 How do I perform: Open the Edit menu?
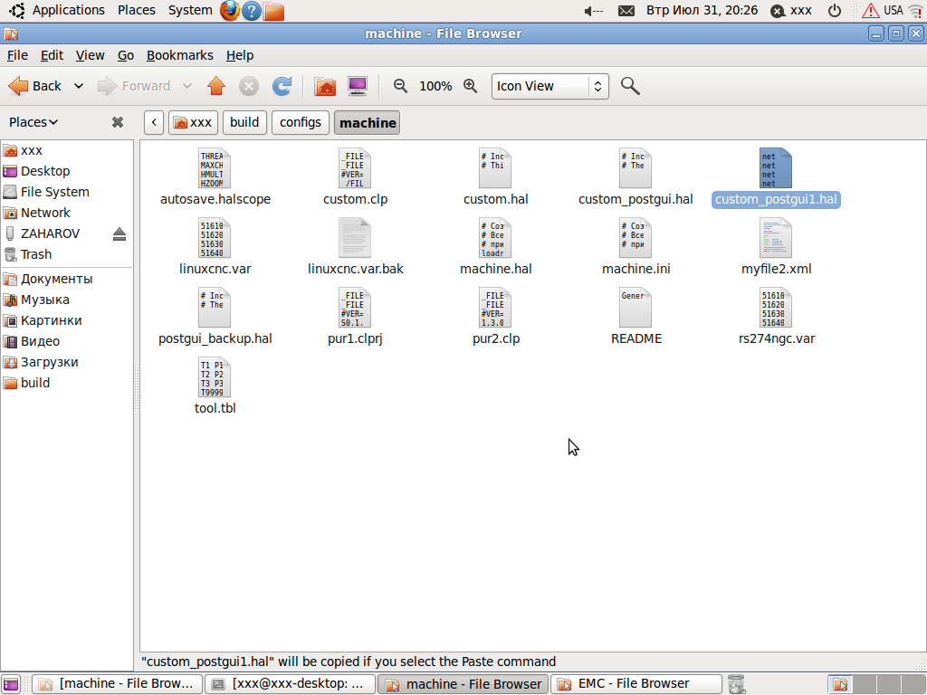(52, 55)
